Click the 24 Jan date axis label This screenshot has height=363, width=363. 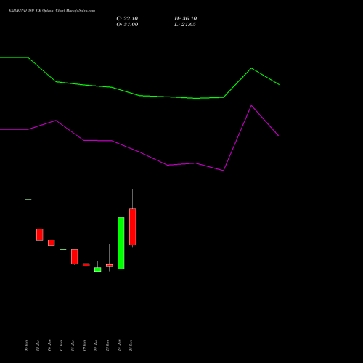(119, 346)
